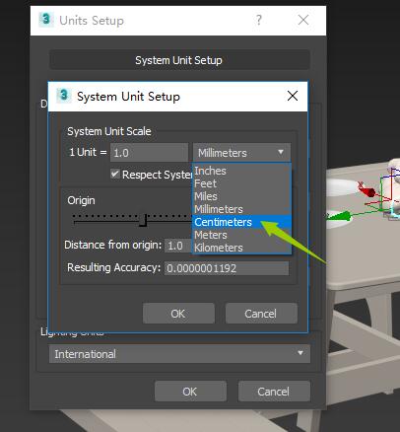This screenshot has width=400, height=432.
Task: Click the Origin slider handle
Action: (143, 220)
